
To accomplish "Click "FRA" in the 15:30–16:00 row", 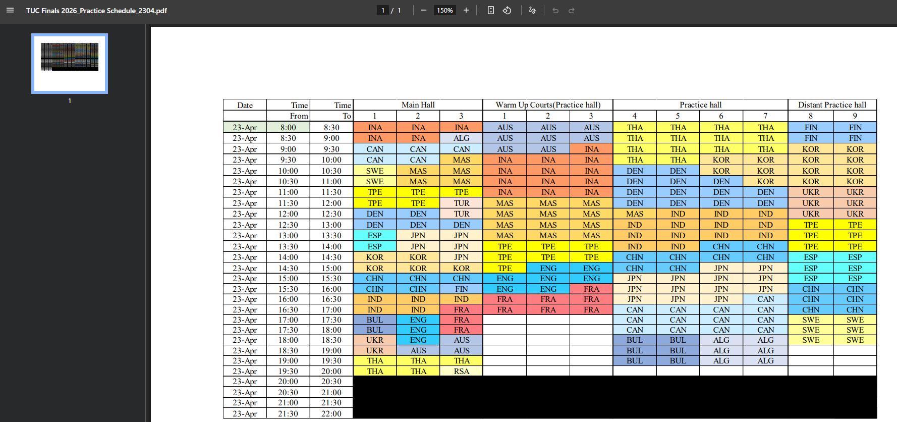I will 591,289.
